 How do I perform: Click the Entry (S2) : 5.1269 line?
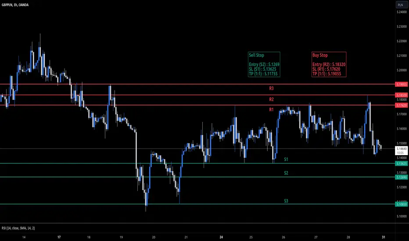point(264,64)
